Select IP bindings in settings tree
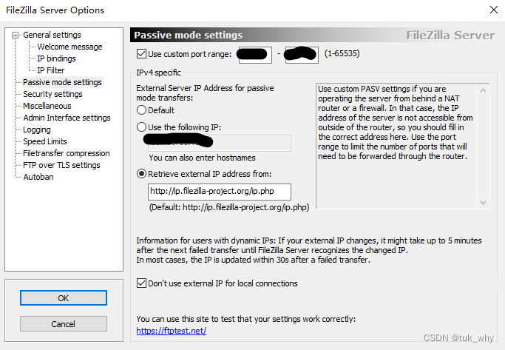The image size is (505, 350). [56, 58]
